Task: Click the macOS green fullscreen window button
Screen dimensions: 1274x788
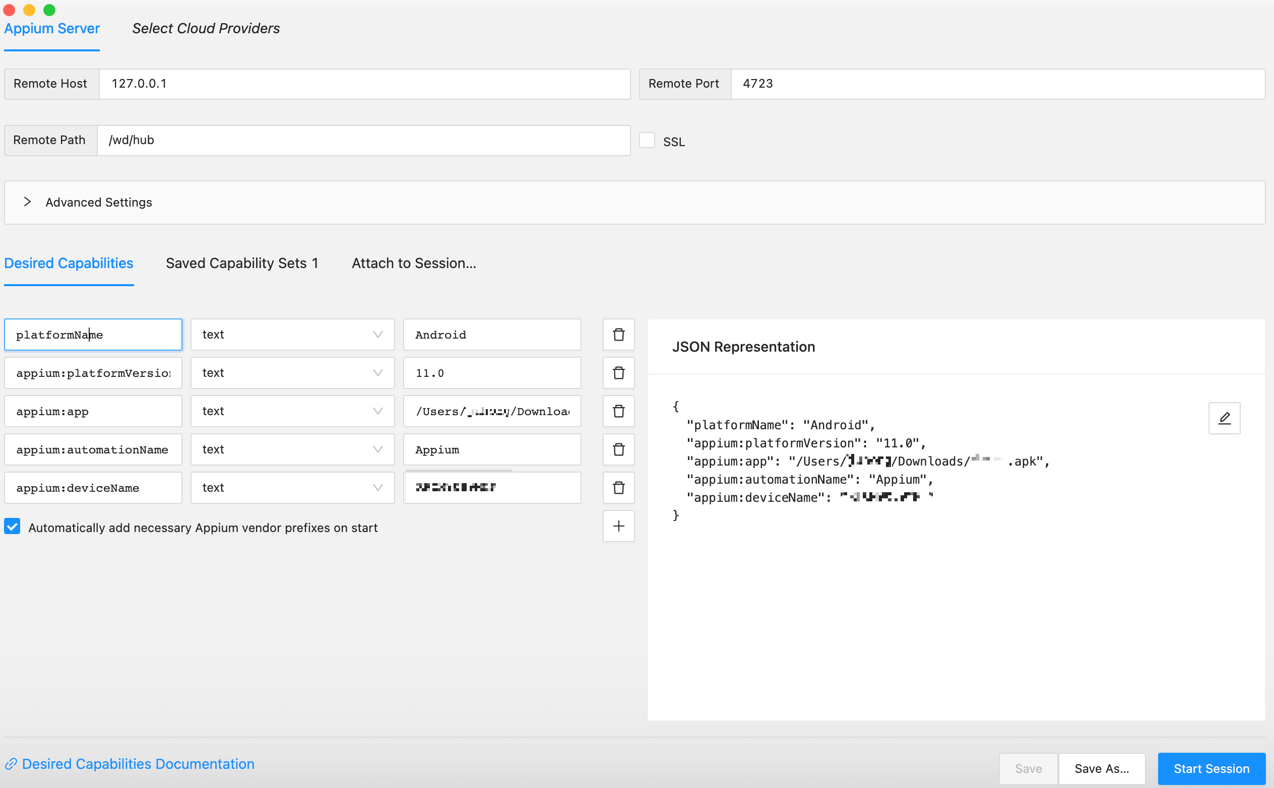Action: (x=49, y=10)
